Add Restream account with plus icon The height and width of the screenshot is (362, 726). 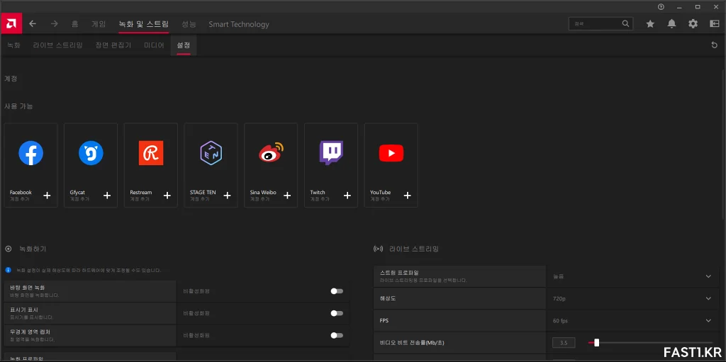click(167, 196)
